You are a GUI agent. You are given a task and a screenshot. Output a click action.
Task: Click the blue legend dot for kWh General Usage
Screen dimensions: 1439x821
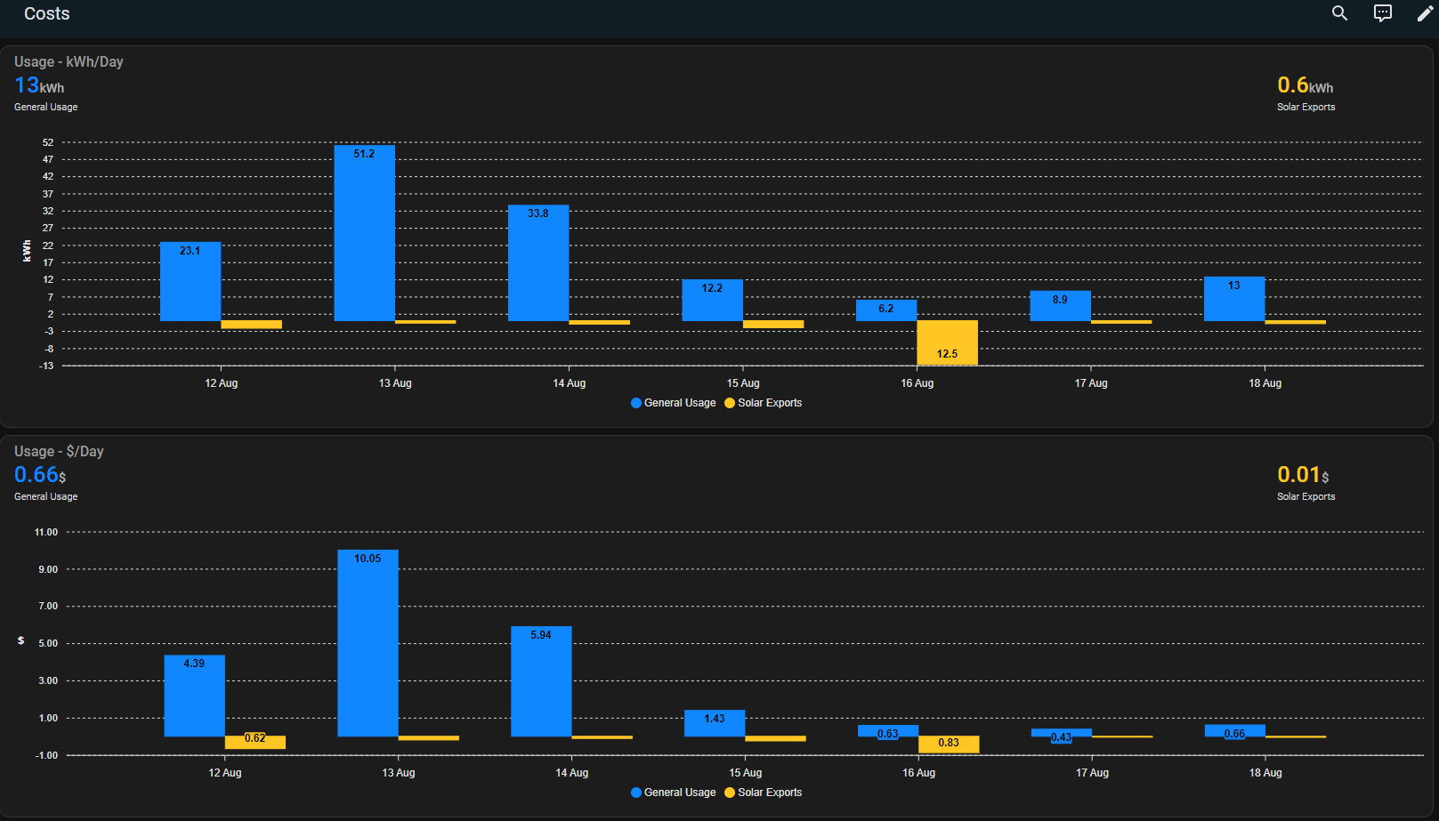636,403
